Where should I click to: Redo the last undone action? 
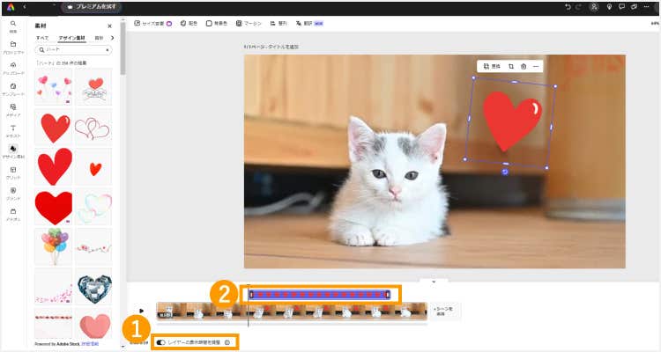[578, 7]
